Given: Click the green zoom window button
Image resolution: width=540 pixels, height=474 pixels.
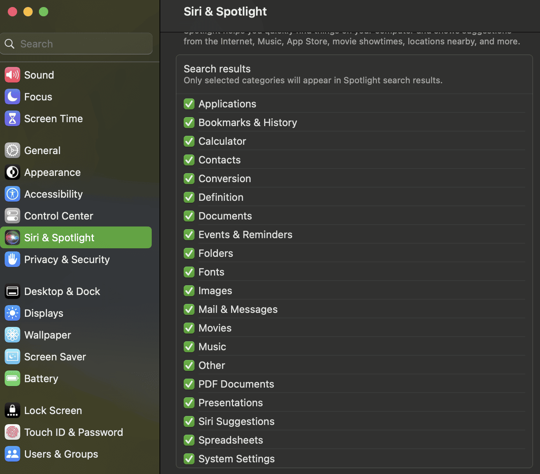Looking at the screenshot, I should click(44, 12).
